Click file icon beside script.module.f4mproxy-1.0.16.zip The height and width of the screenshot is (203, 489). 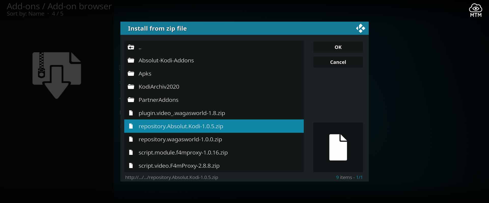tap(131, 153)
